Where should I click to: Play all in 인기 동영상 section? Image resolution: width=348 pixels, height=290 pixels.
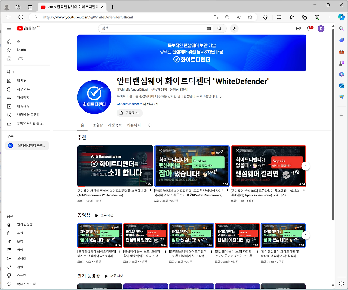114,276
